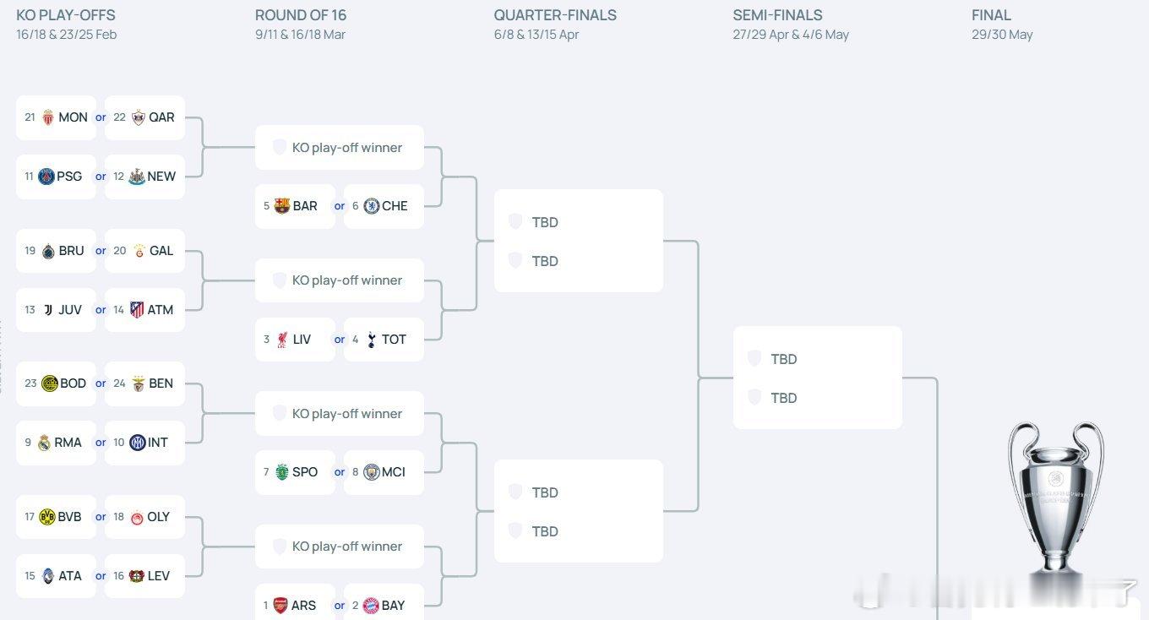
Task: Click the Borussia Dortmund BVB crest
Action: click(47, 517)
